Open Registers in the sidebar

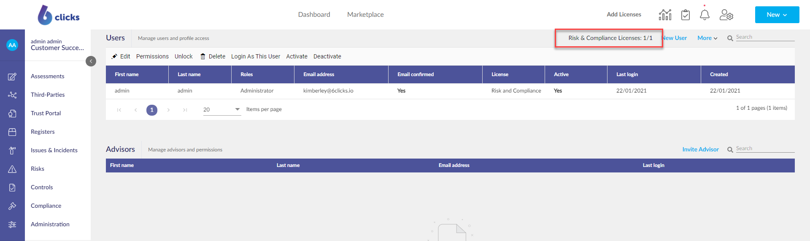coord(43,132)
